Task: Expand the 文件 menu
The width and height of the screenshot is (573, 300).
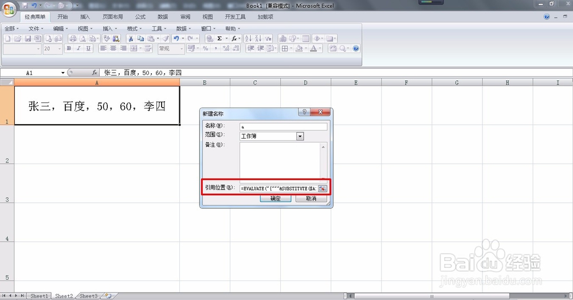Action: pyautogui.click(x=36, y=29)
